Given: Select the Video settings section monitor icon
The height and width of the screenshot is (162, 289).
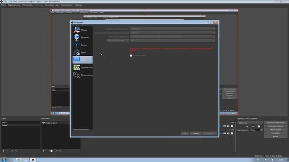Looking at the screenshot, I should 76,59.
